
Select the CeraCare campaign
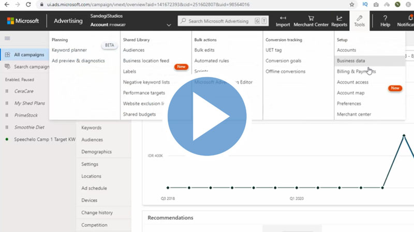pos(24,91)
